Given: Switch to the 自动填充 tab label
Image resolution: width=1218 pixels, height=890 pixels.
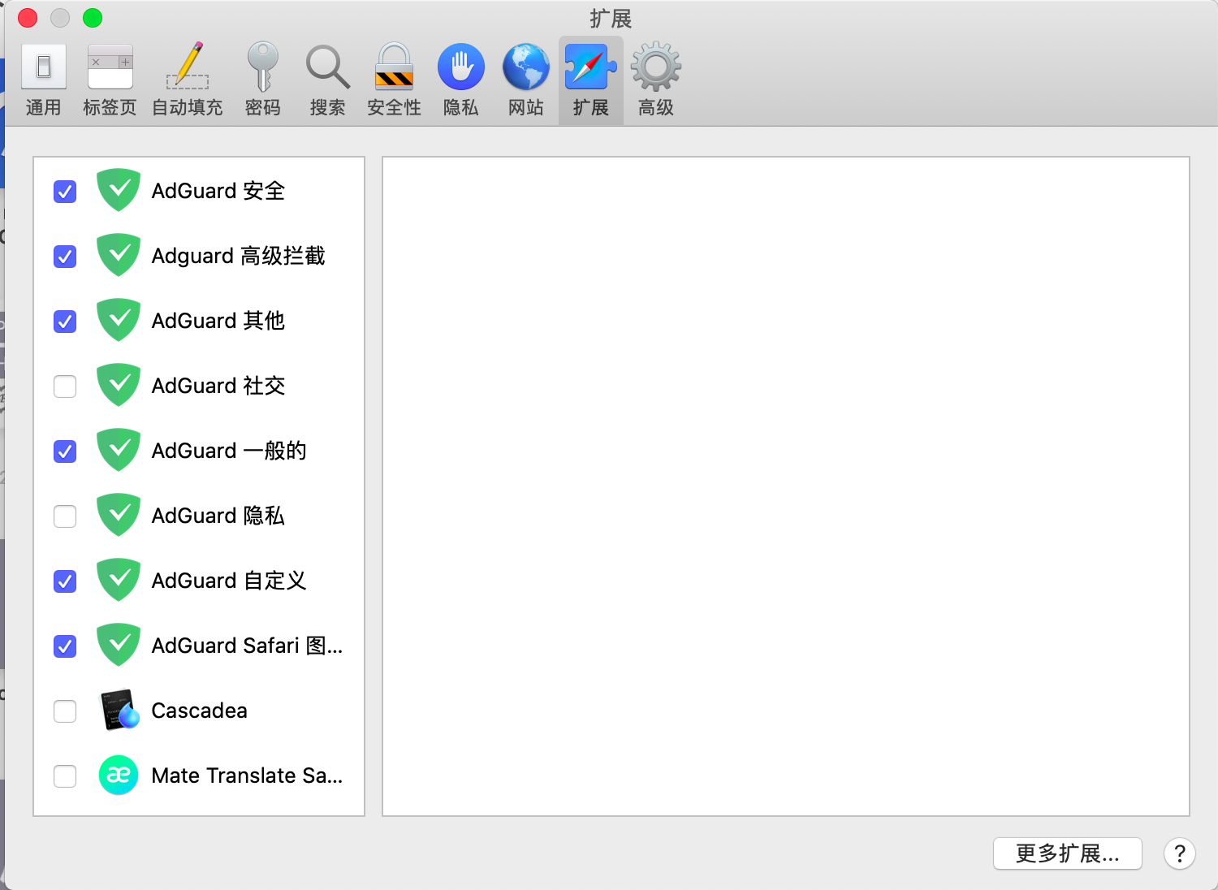Looking at the screenshot, I should [188, 107].
